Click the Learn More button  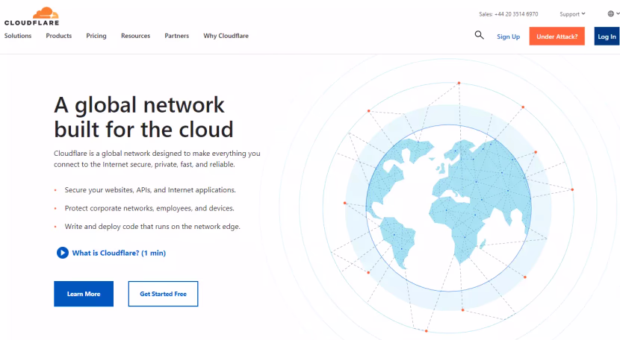(x=84, y=294)
